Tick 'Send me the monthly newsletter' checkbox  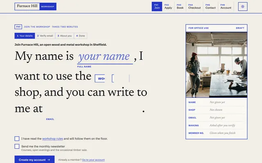tap(17, 146)
